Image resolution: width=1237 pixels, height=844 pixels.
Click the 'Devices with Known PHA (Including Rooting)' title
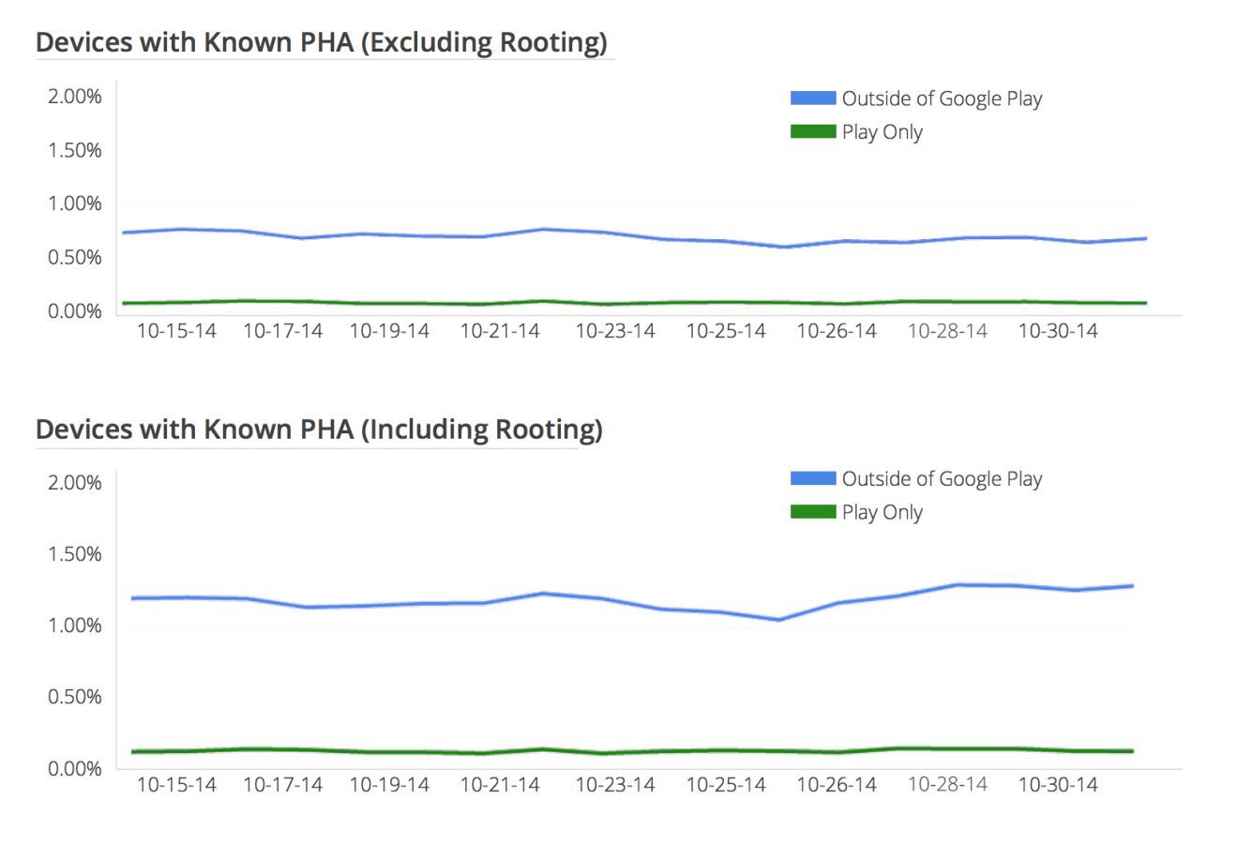(x=319, y=430)
